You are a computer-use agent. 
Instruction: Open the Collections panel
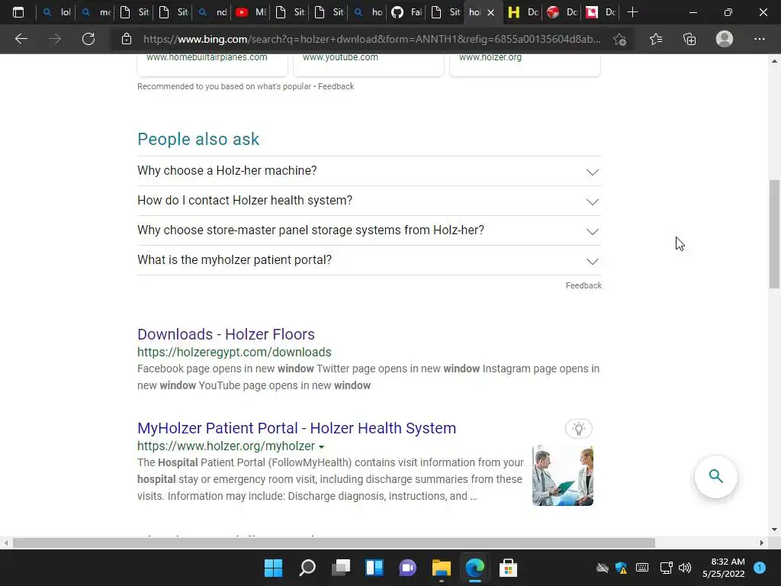click(x=689, y=39)
